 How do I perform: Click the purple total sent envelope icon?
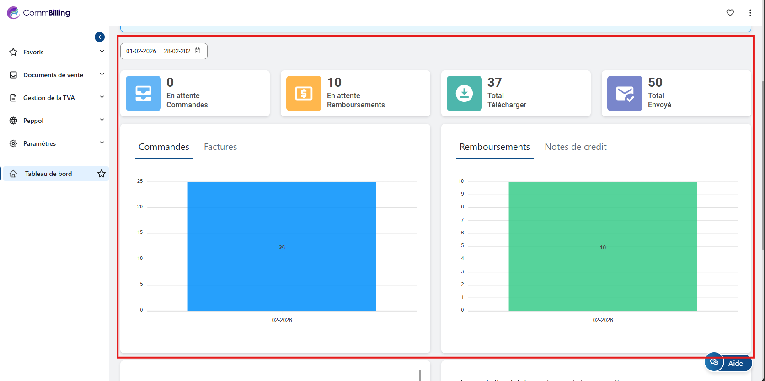coord(625,93)
